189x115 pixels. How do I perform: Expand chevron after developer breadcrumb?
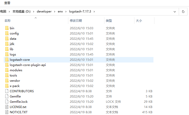point(55,11)
